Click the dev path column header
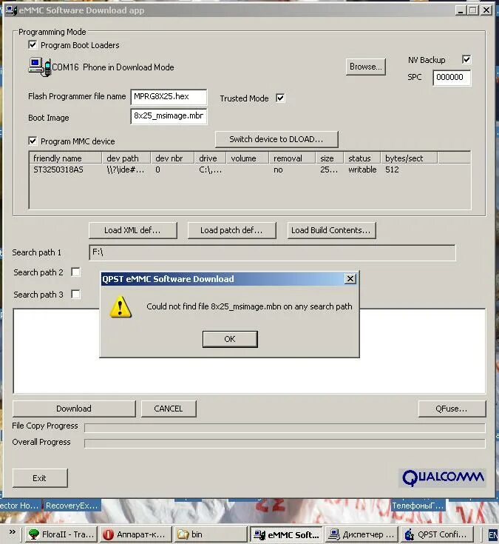The width and height of the screenshot is (499, 544). [x=126, y=158]
